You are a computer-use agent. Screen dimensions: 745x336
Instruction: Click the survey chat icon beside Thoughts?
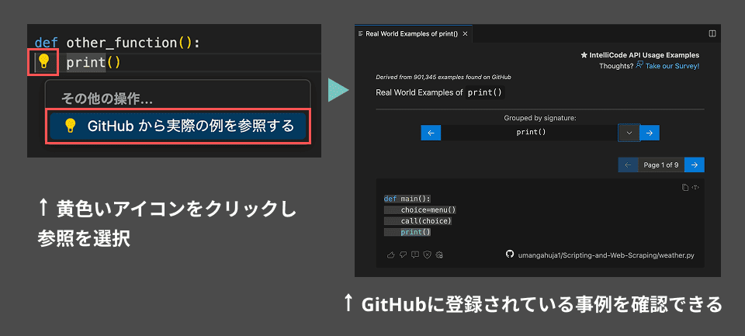[x=639, y=66]
